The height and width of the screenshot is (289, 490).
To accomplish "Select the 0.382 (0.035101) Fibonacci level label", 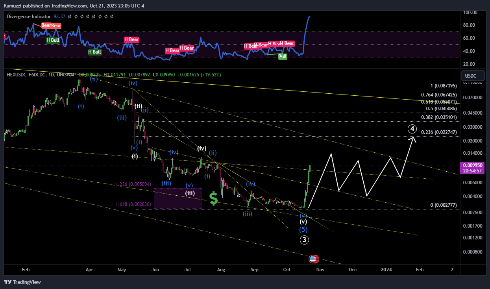I will tap(439, 117).
